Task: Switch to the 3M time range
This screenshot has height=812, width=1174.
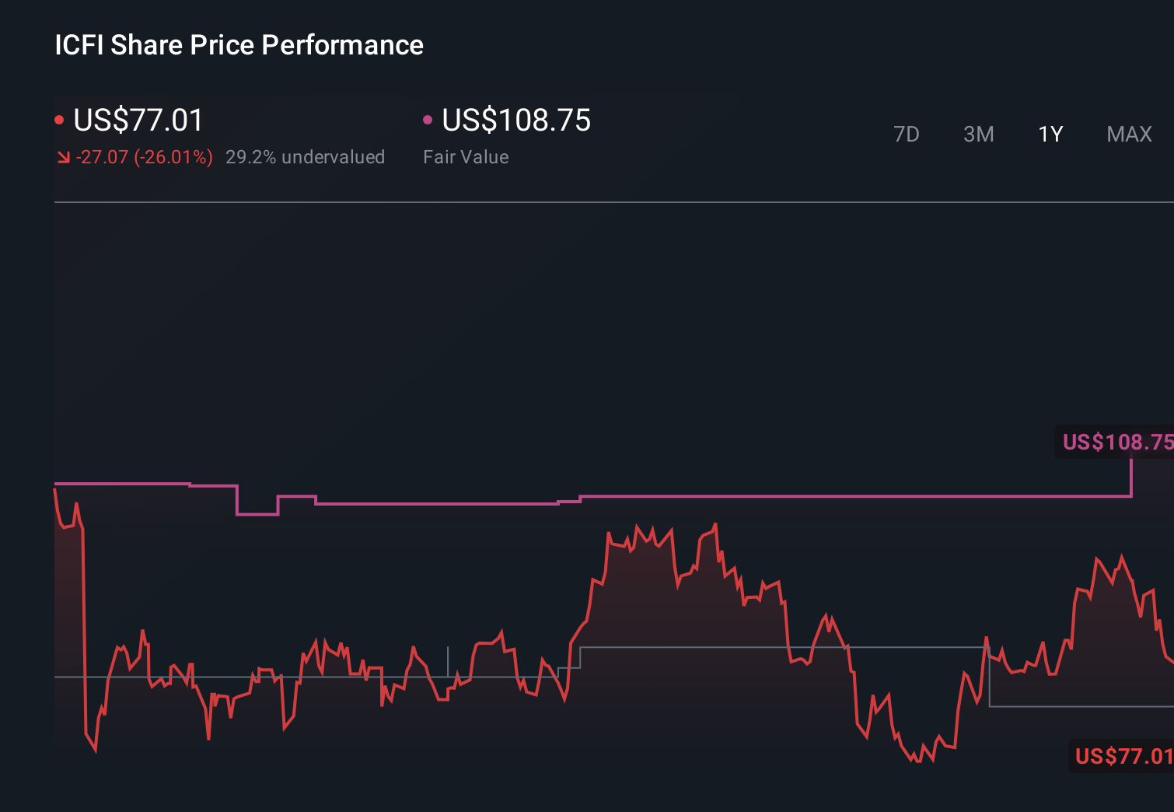Action: (978, 134)
